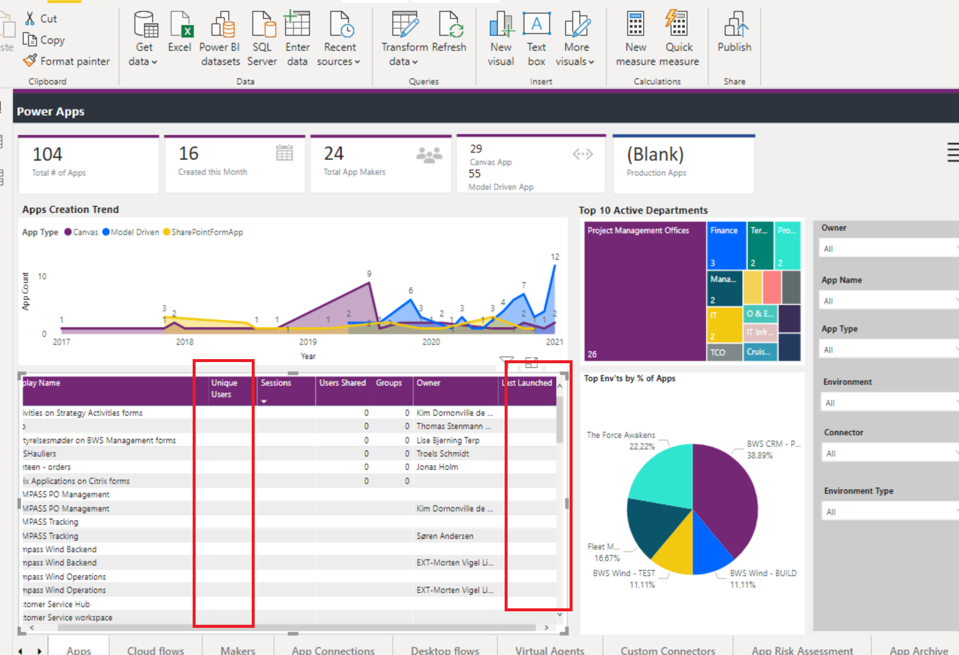Select the Custom Connectors page link
This screenshot has width=959, height=655.
pos(667,650)
